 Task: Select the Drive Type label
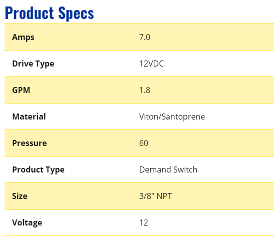pyautogui.click(x=33, y=63)
